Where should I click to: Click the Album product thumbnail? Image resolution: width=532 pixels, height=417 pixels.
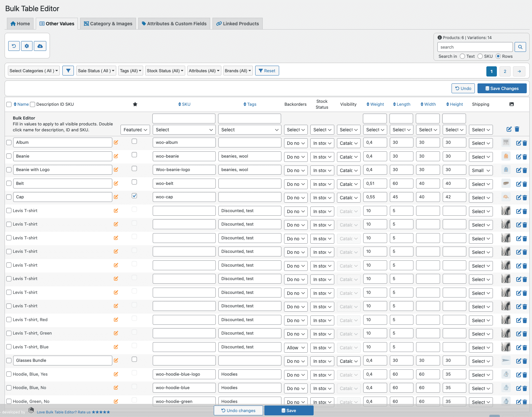coord(506,143)
